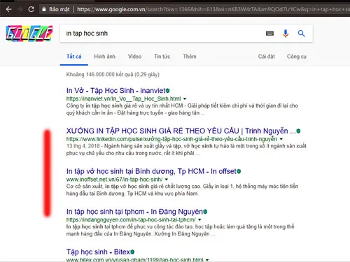This screenshot has height=262, width=350.
Task: Open the on-screen keyboard icon in the search box
Action: click(269, 34)
